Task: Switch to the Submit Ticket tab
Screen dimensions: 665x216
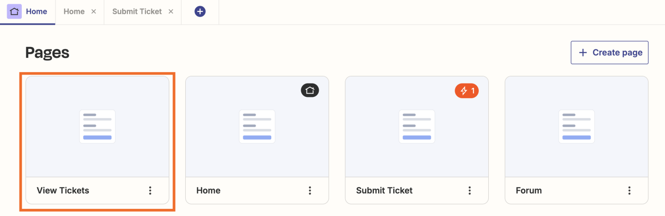Action: pos(137,11)
